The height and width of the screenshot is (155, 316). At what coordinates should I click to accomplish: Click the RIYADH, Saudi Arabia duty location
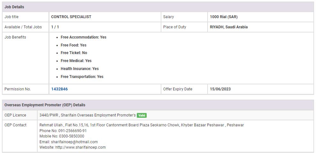click(x=229, y=27)
